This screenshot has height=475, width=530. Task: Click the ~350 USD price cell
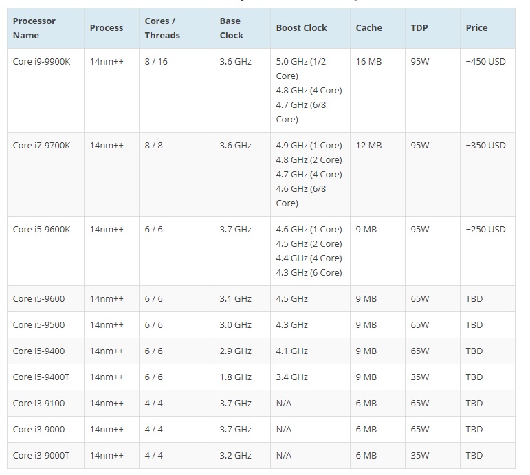click(x=488, y=174)
